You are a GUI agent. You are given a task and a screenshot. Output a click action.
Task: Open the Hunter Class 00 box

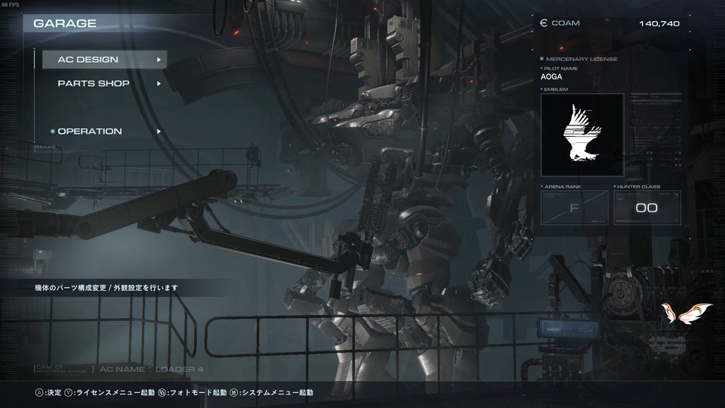(647, 209)
